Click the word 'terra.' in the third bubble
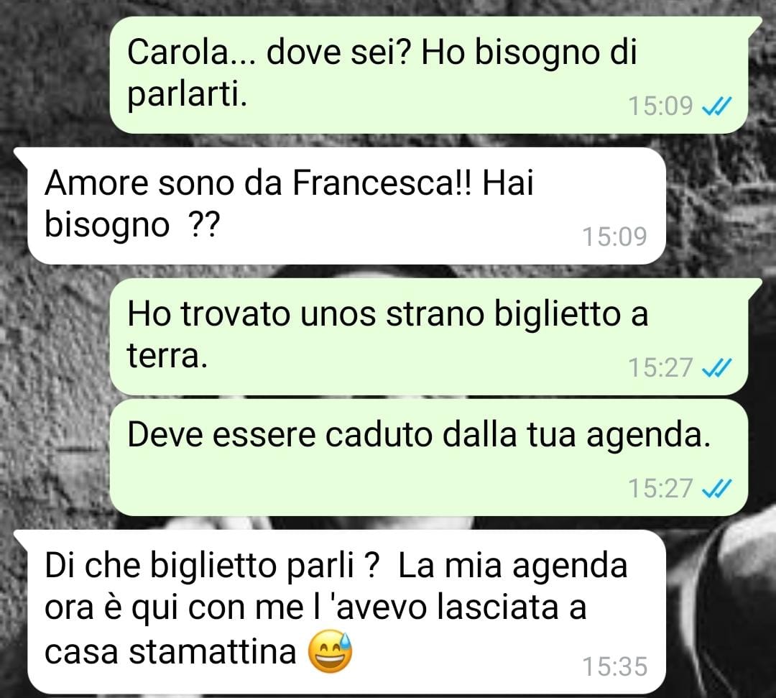 coord(167,355)
